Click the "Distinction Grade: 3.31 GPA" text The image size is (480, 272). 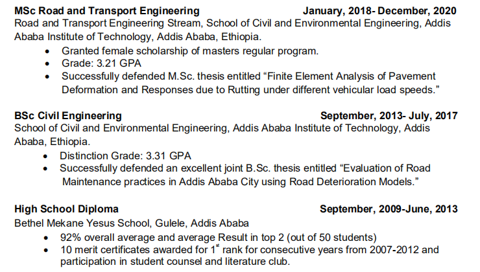pyautogui.click(x=125, y=155)
